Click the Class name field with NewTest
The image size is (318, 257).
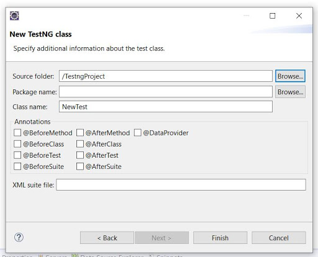pyautogui.click(x=166, y=107)
